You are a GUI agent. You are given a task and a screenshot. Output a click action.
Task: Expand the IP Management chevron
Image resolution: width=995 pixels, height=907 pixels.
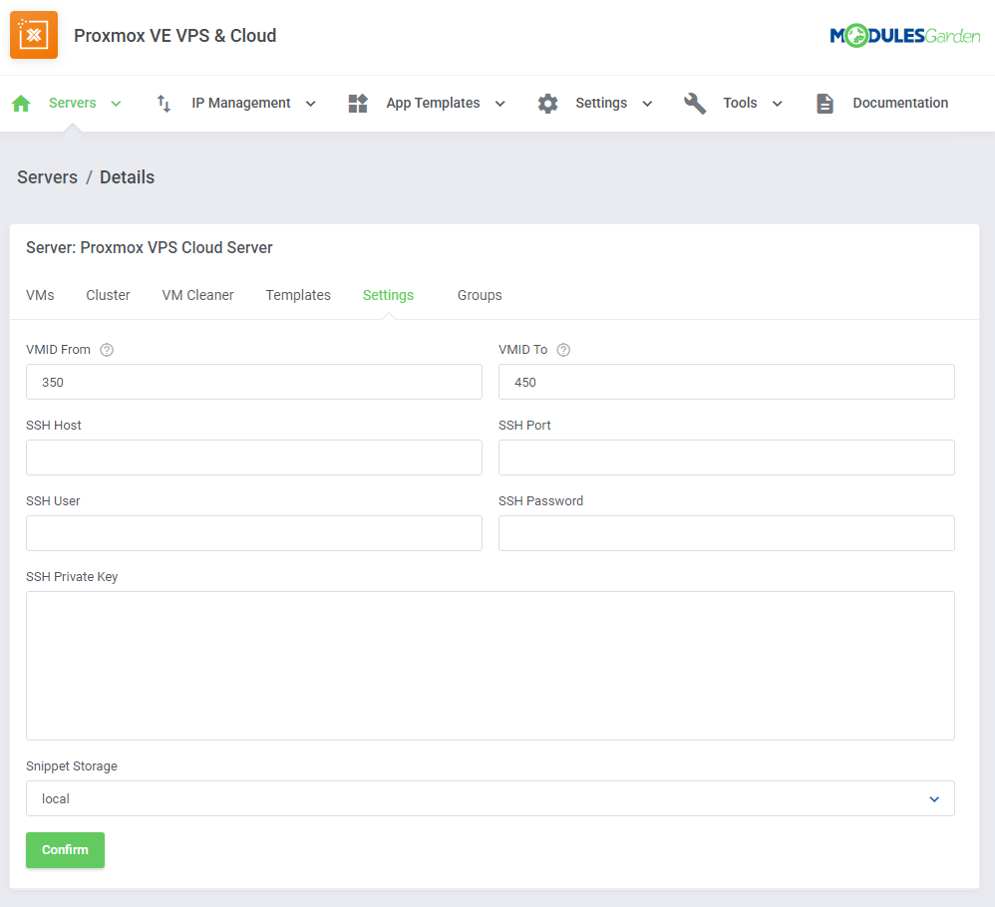point(311,104)
